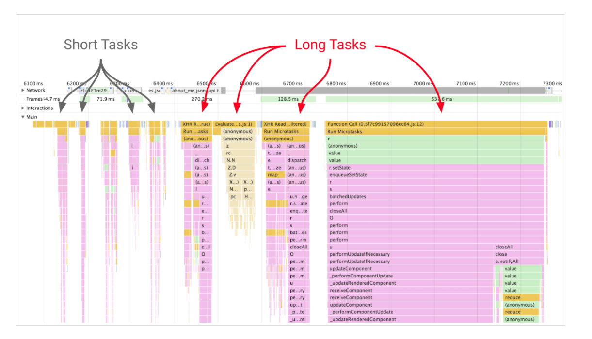
Task: Click the orange map function block
Action: [275, 175]
